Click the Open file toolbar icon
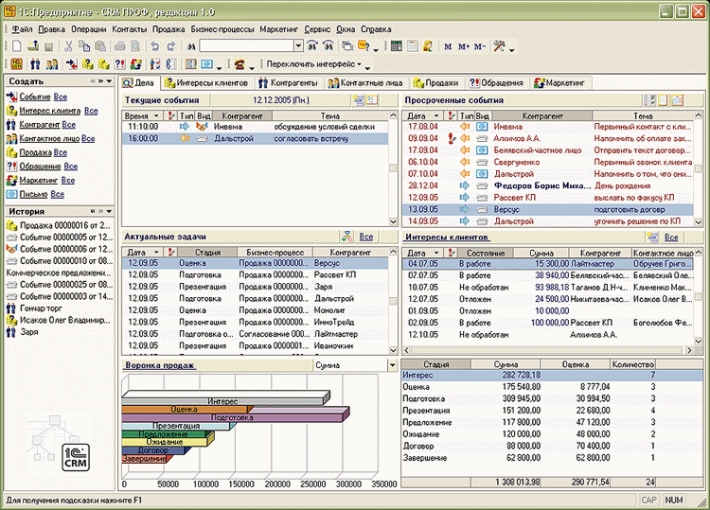 33,46
